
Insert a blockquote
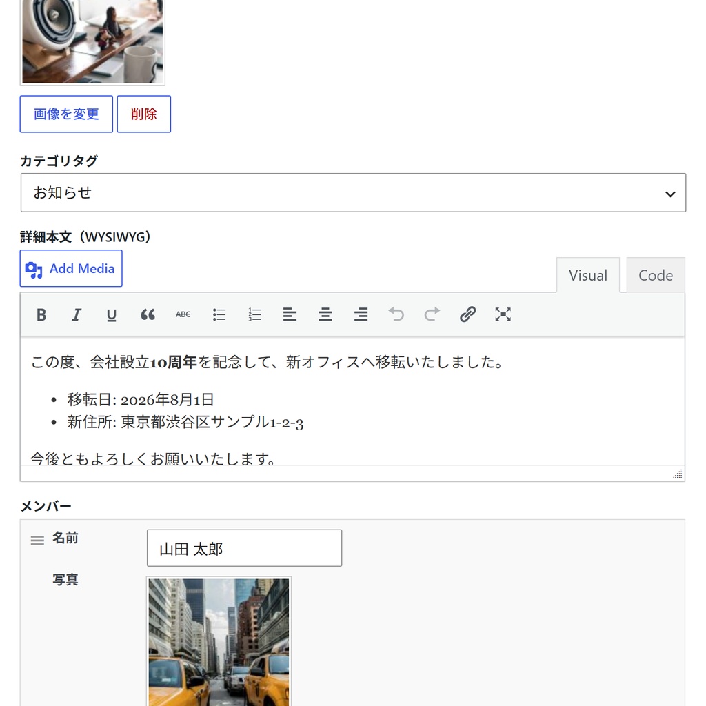pos(148,314)
